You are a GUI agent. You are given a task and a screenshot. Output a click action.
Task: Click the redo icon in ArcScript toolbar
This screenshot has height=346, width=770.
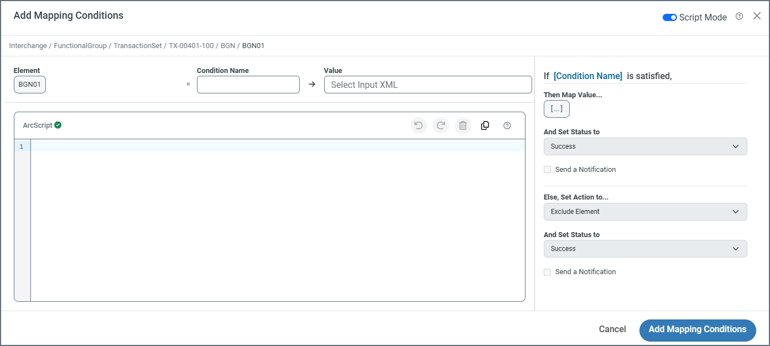pyautogui.click(x=441, y=125)
